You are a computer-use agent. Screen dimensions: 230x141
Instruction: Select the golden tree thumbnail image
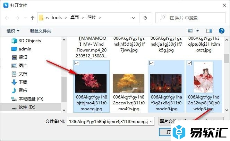pyautogui.click(x=128, y=83)
